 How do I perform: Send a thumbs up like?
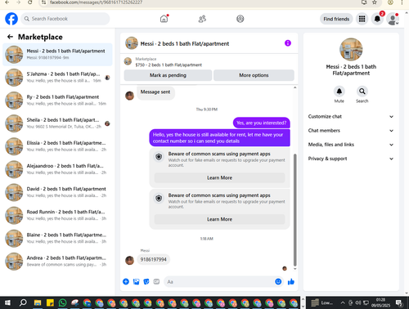click(291, 281)
